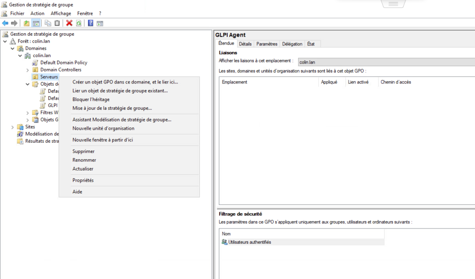The height and width of the screenshot is (279, 475).
Task: Click the up one level folder icon
Action: (26, 23)
